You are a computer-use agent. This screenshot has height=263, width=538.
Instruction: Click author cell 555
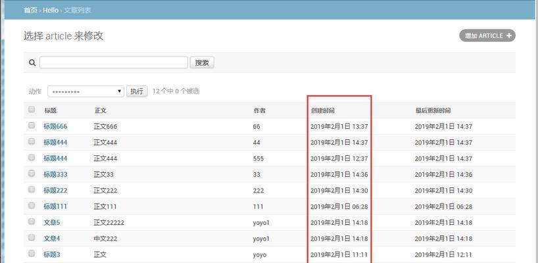258,158
